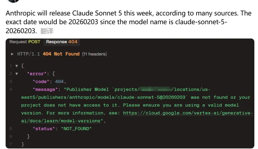Select the Response 404 tab
This screenshot has width=258, height=149.
(x=61, y=42)
